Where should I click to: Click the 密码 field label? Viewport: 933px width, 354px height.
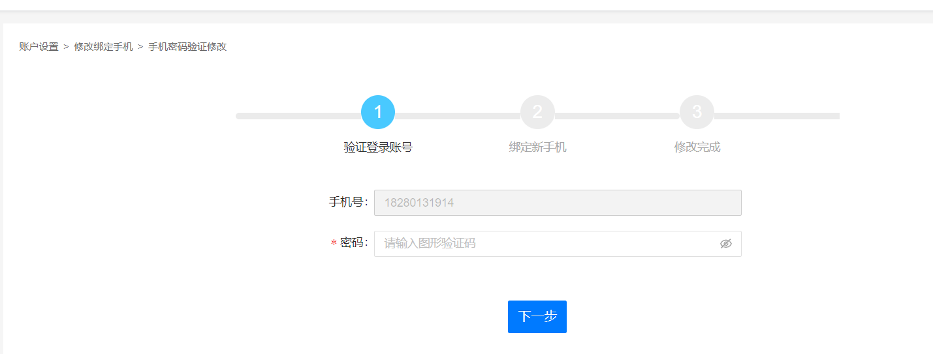coord(353,243)
